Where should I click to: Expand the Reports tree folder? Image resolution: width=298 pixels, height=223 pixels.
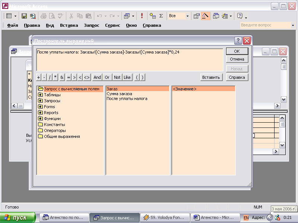[x=40, y=113]
